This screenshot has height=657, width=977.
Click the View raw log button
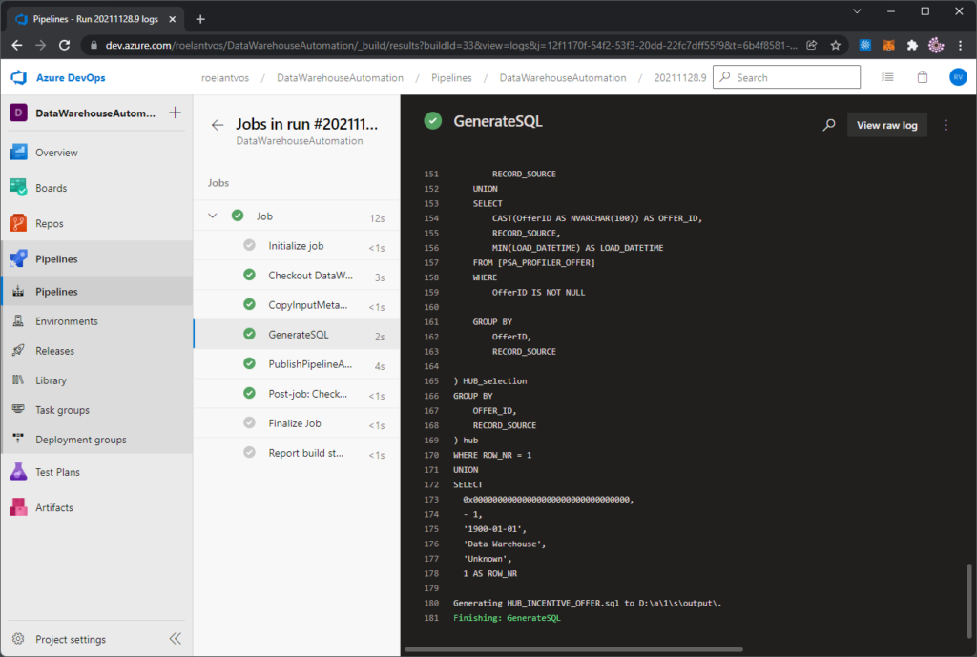pyautogui.click(x=886, y=125)
